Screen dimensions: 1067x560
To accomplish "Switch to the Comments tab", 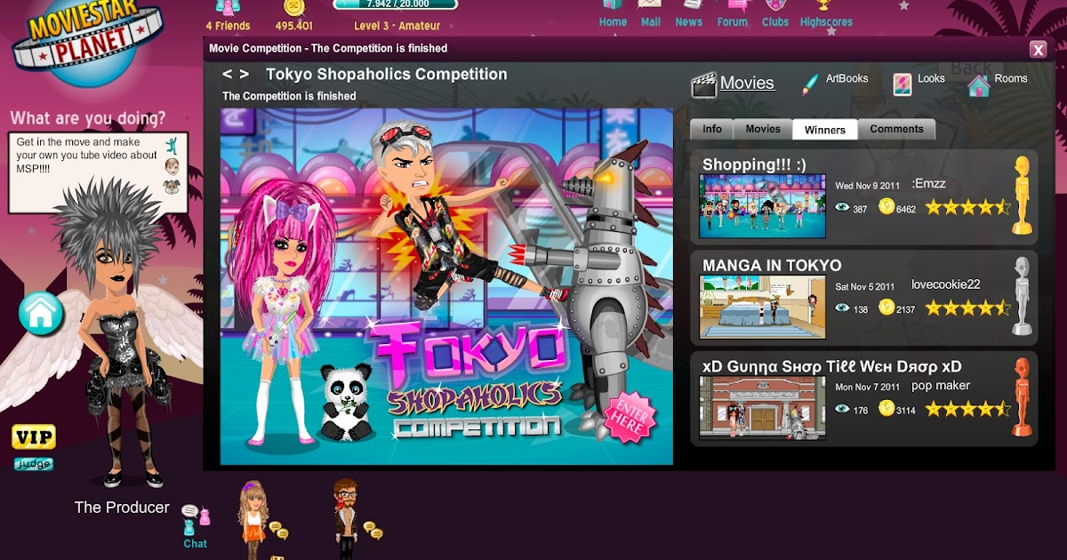I will [x=896, y=129].
